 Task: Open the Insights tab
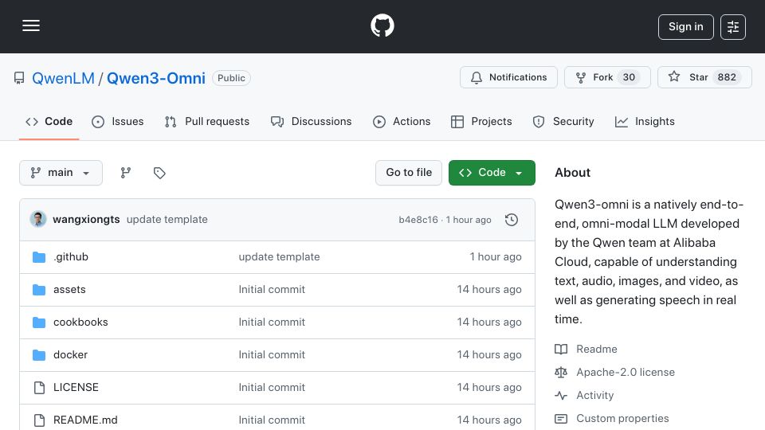(x=645, y=121)
